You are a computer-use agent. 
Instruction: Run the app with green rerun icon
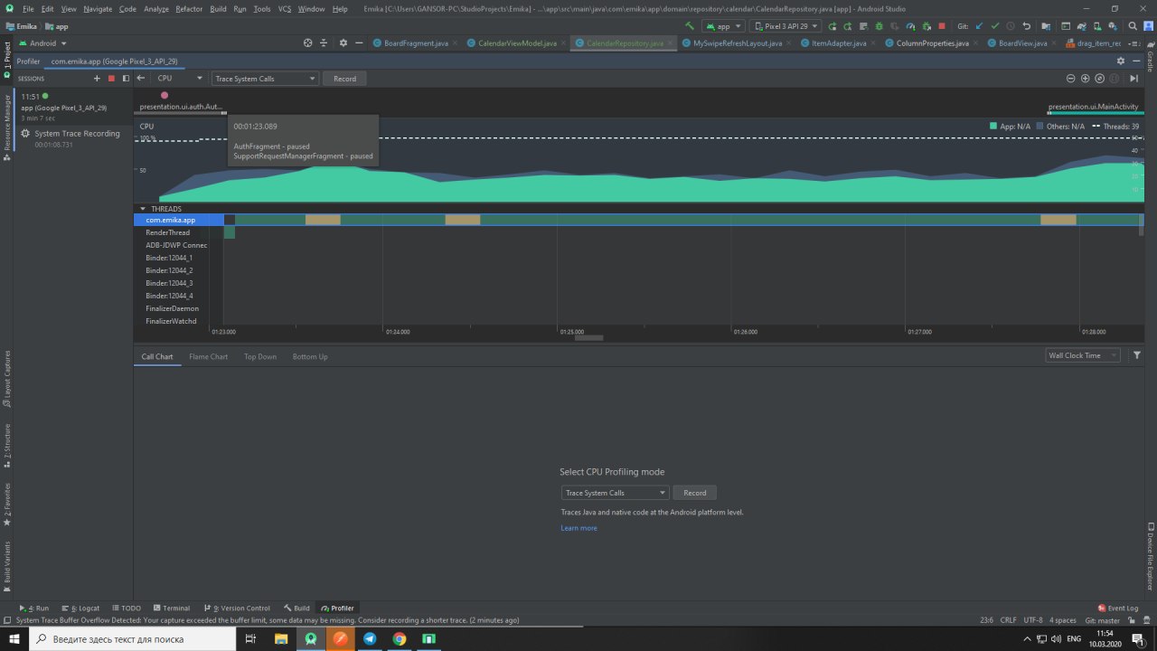click(832, 26)
